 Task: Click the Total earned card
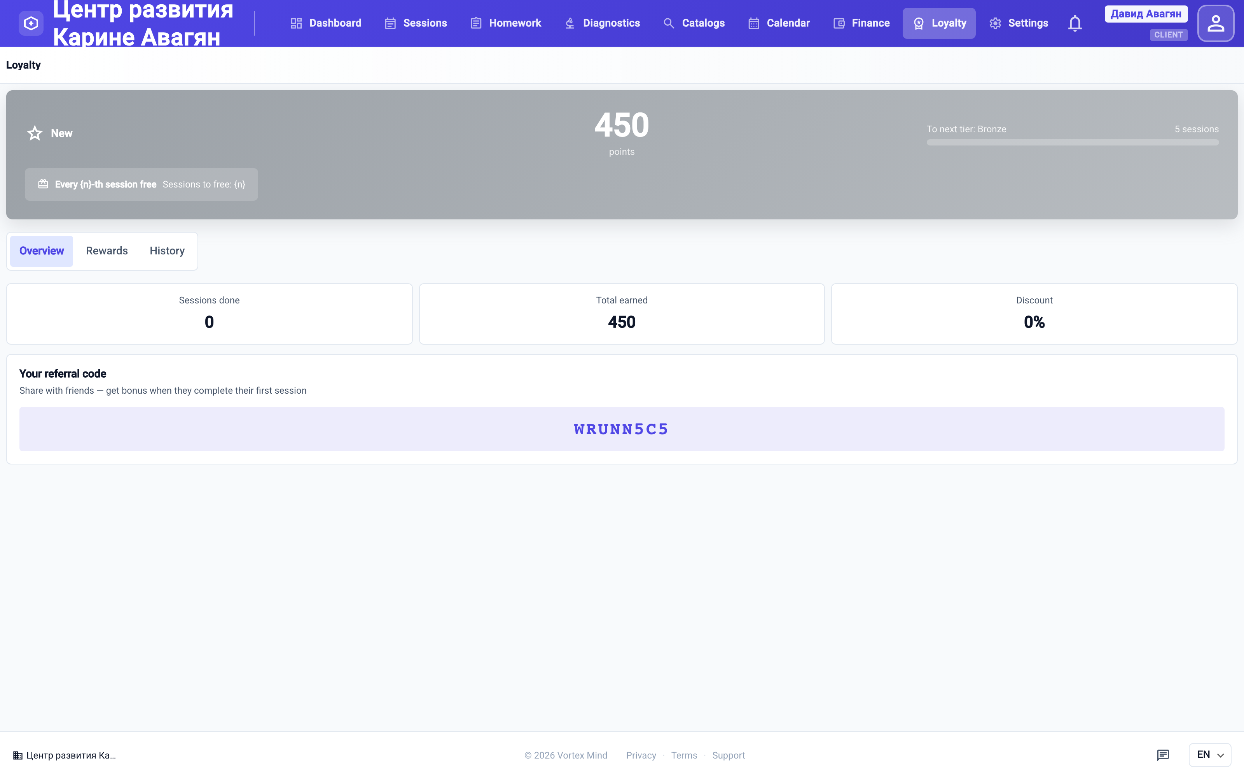pyautogui.click(x=622, y=314)
